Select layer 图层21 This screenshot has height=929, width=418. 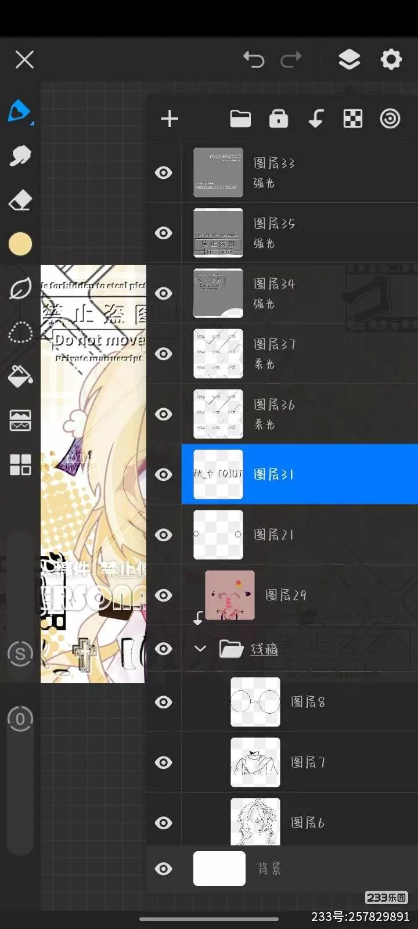pyautogui.click(x=300, y=535)
